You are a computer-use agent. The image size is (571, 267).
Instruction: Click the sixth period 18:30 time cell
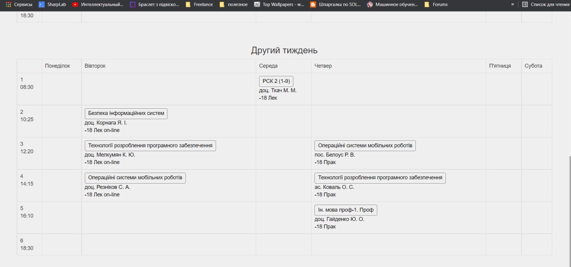click(29, 244)
